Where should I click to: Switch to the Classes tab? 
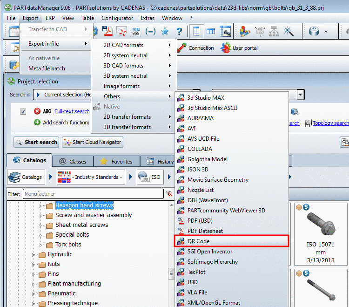pyautogui.click(x=73, y=161)
